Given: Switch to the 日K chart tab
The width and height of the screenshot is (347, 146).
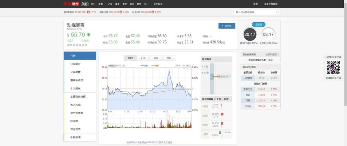Looking at the screenshot, I should (x=143, y=58).
